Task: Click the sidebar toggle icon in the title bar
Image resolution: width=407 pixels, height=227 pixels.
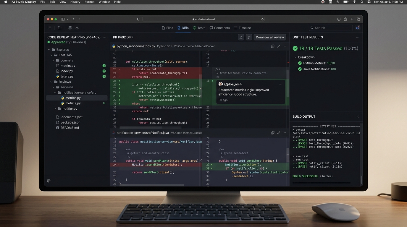Action: pos(63,19)
